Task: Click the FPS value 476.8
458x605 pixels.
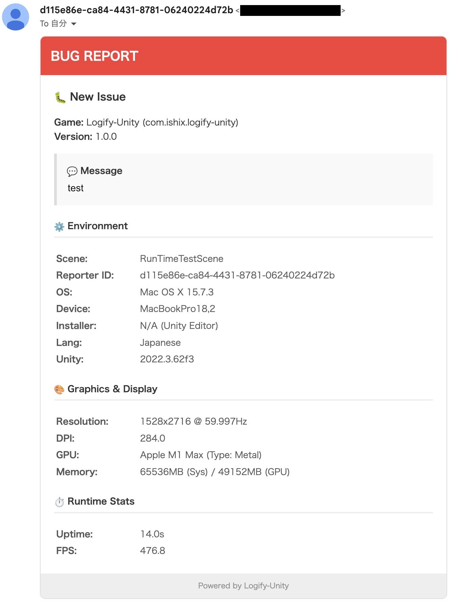Action: [153, 551]
